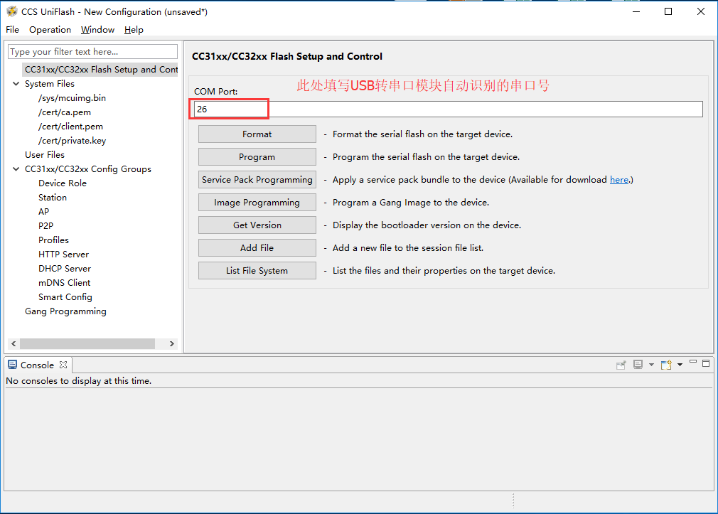Select /cert/private.key in the tree
The height and width of the screenshot is (514, 718).
(72, 141)
